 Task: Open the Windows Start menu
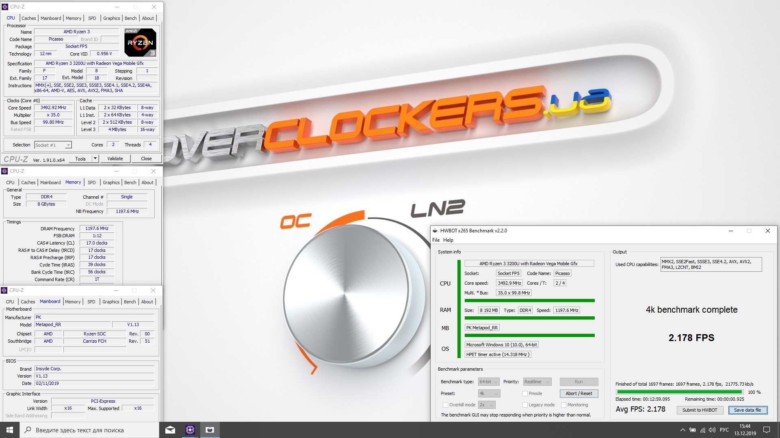pyautogui.click(x=10, y=430)
